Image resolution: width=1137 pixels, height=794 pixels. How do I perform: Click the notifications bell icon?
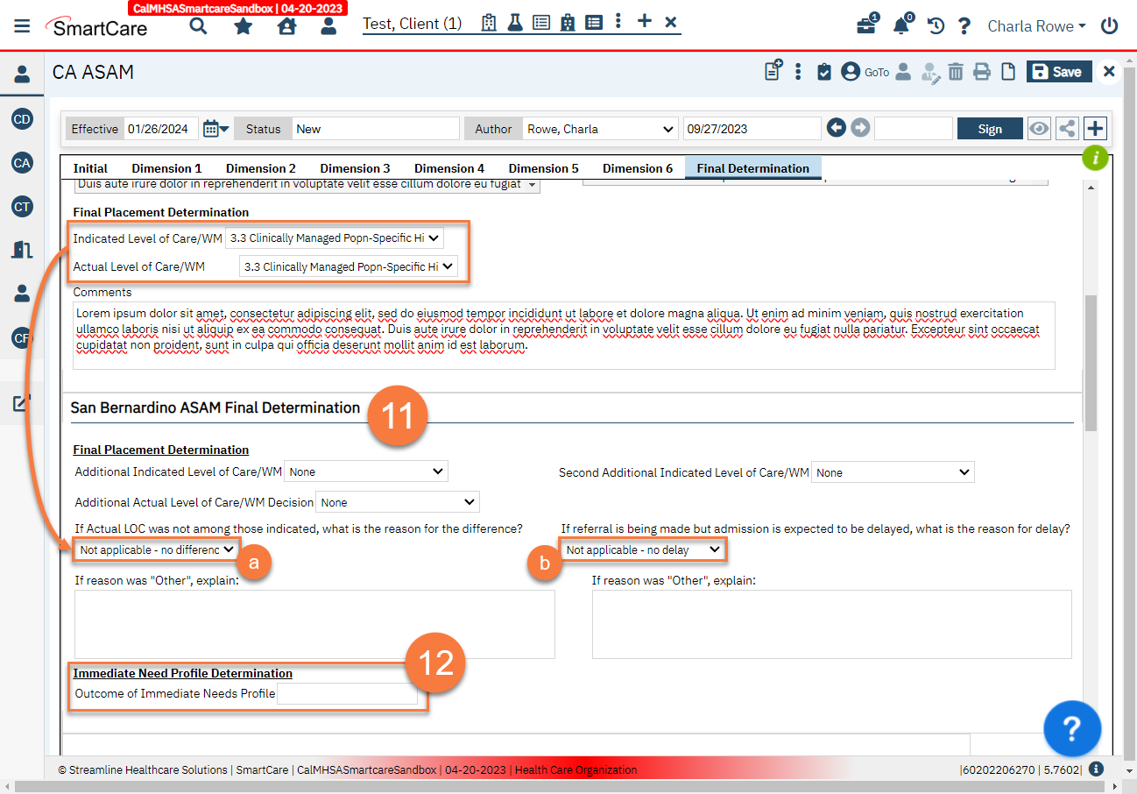point(901,25)
